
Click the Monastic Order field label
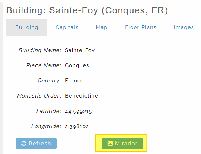click(39, 96)
